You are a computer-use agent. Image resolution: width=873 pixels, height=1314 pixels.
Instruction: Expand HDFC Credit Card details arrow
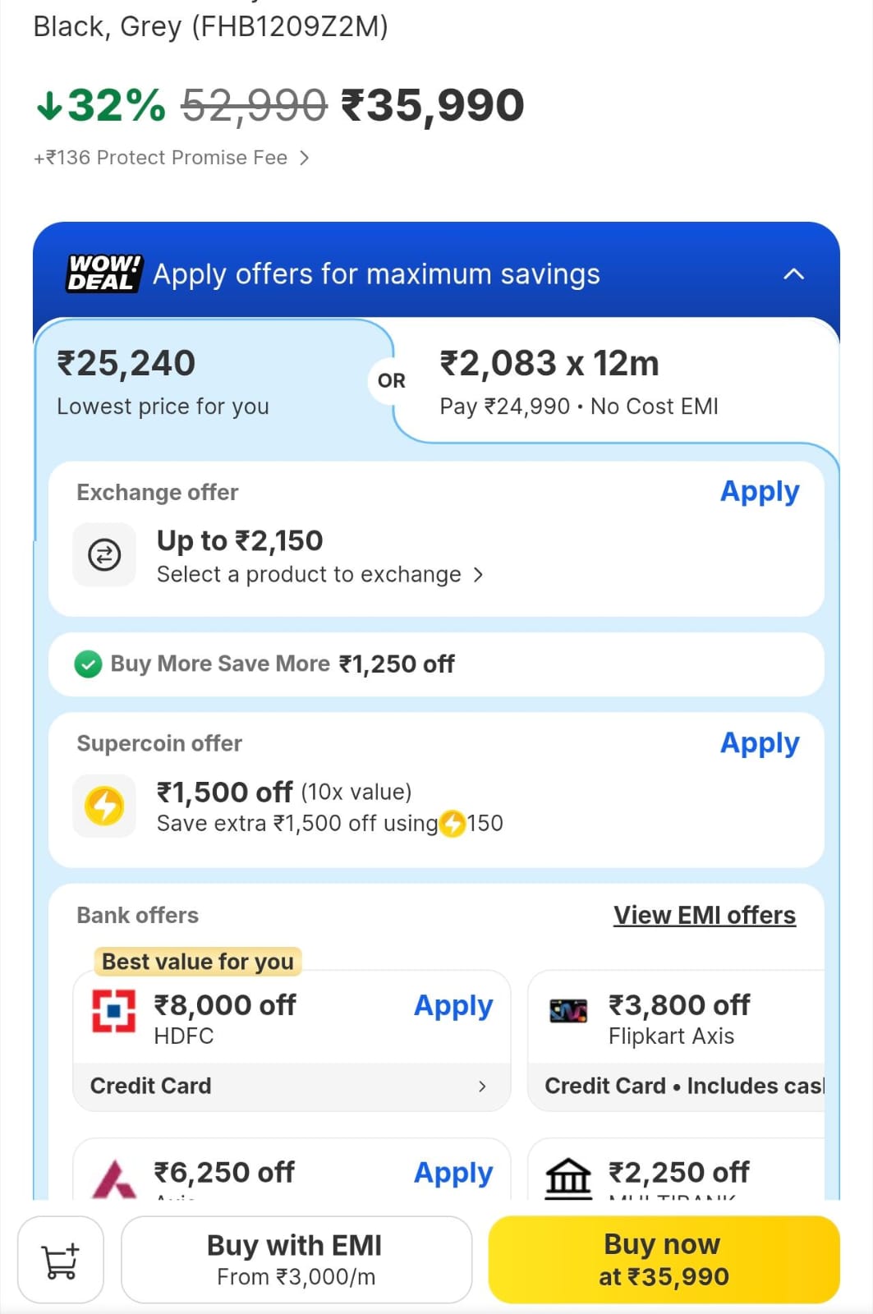482,1086
